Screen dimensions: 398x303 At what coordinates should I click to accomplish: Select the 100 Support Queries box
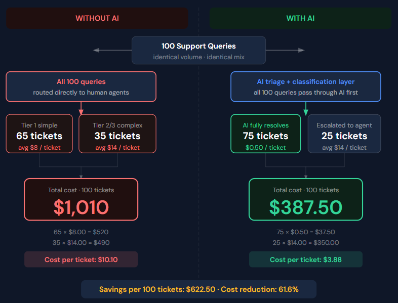[198, 50]
